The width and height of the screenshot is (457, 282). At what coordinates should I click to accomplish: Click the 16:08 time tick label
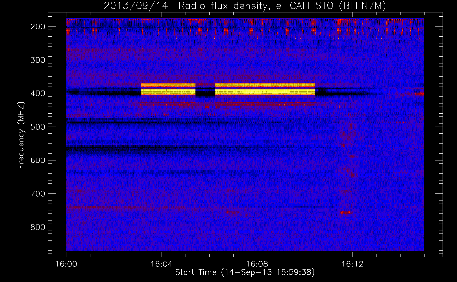tap(257, 264)
